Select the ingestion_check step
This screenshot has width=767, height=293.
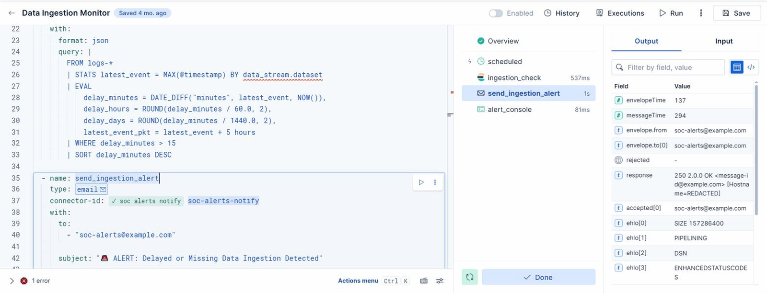[528, 78]
